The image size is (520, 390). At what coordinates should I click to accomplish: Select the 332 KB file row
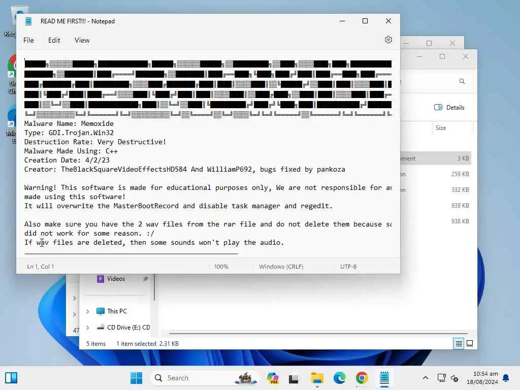pyautogui.click(x=436, y=190)
